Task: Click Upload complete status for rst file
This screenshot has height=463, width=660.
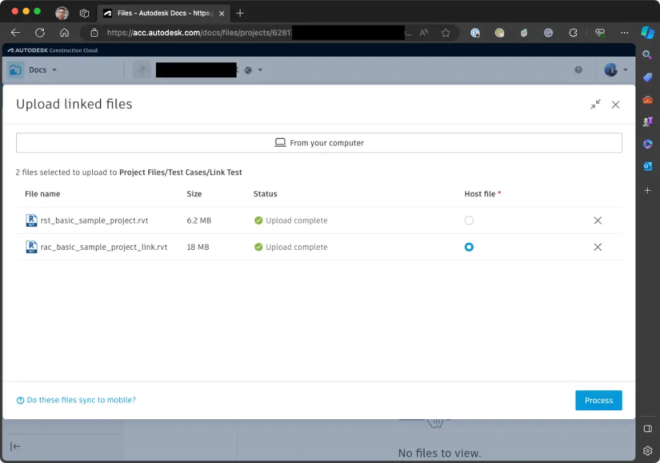Action: click(291, 220)
